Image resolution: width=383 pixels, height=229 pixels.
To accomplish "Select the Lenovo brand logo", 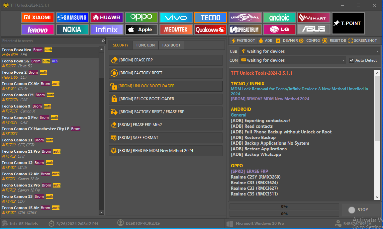I will [38, 30].
